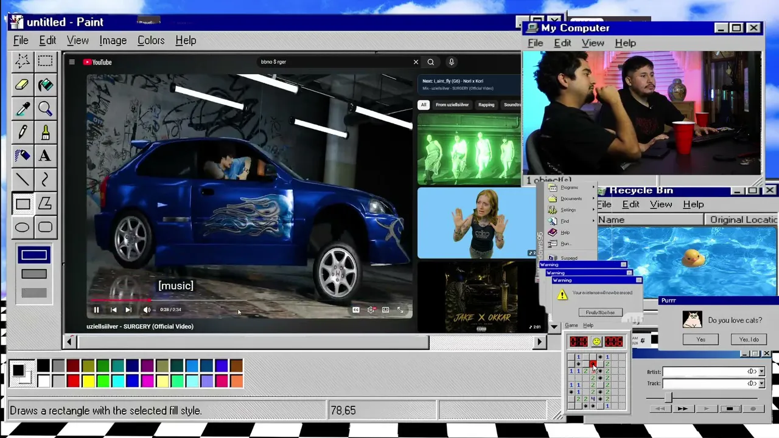The image size is (779, 438).
Task: Open the Edit menu in Paint
Action: pyautogui.click(x=47, y=41)
